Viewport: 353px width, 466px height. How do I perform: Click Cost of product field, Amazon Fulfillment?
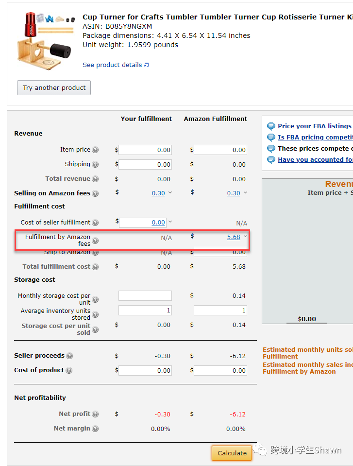(220, 370)
